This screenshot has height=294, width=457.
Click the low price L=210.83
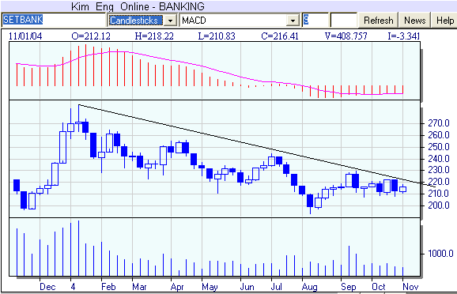217,36
